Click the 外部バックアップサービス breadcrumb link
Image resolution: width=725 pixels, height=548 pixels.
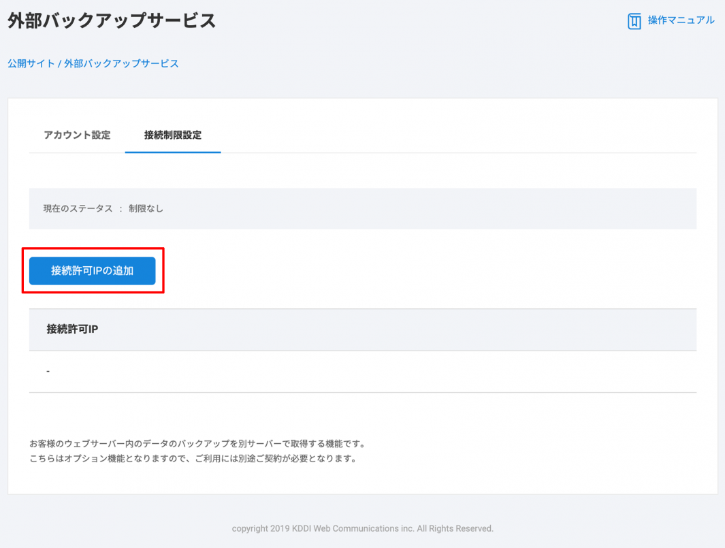coord(121,63)
